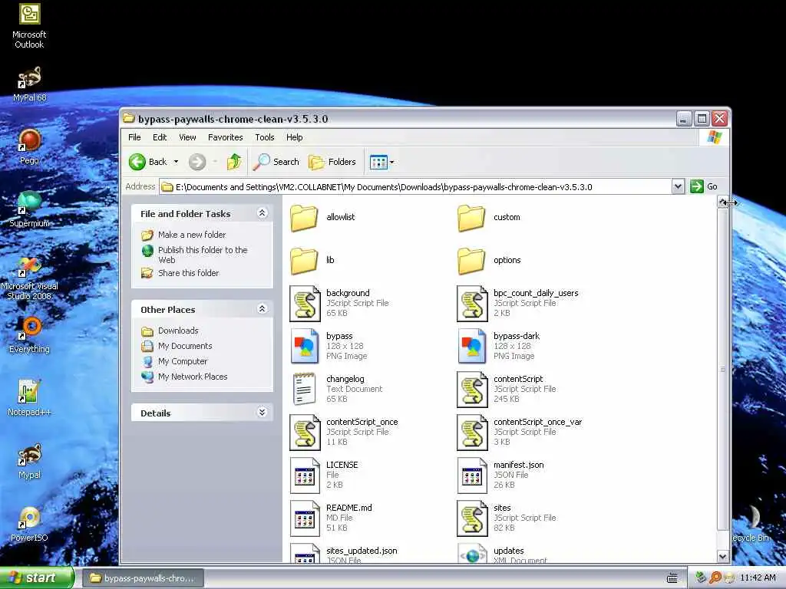
Task: Open the Favorites menu
Action: pyautogui.click(x=225, y=137)
